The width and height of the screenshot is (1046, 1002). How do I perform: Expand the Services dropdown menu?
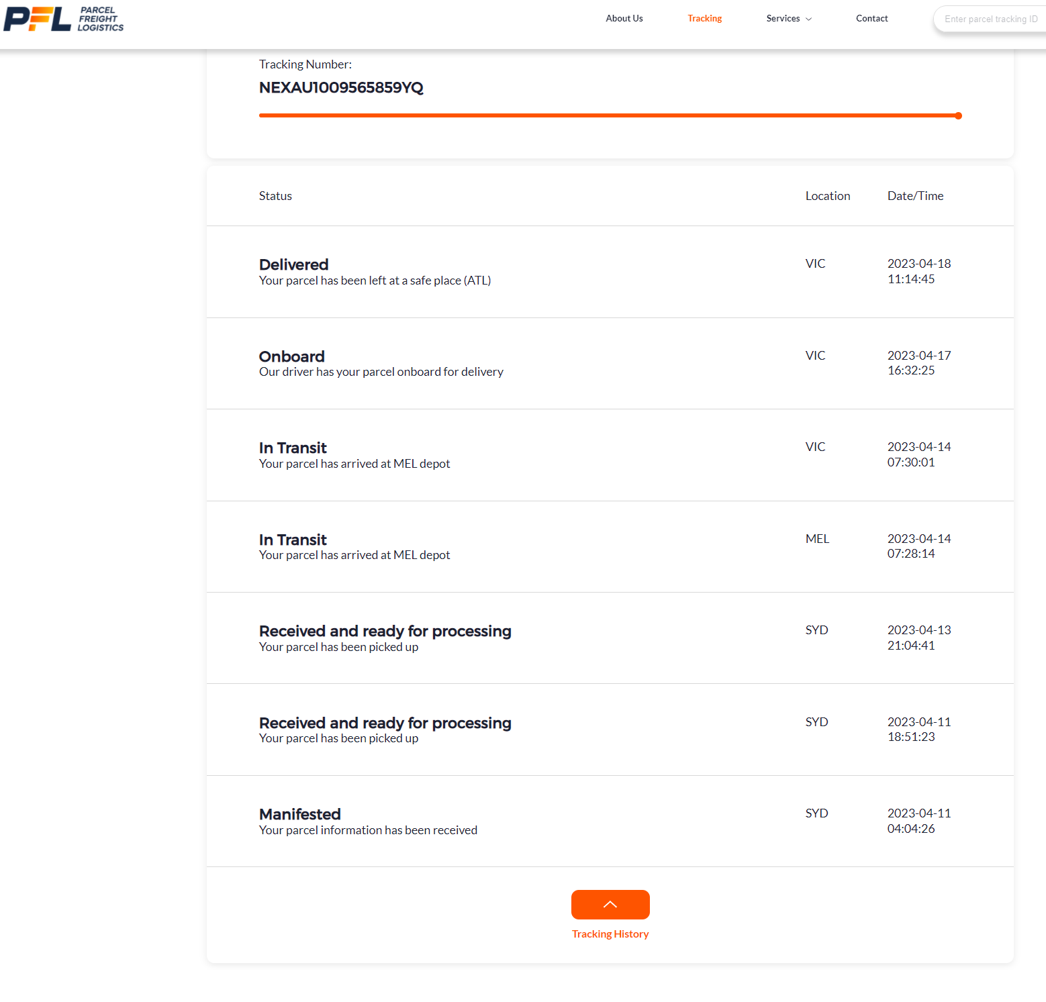tap(789, 19)
